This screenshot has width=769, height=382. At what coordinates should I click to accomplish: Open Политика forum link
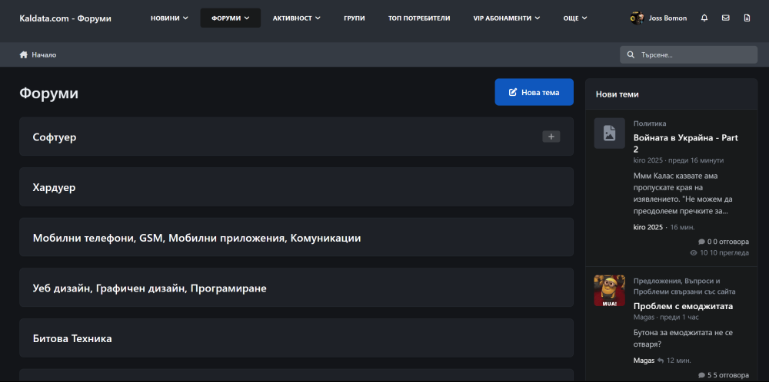coord(650,123)
